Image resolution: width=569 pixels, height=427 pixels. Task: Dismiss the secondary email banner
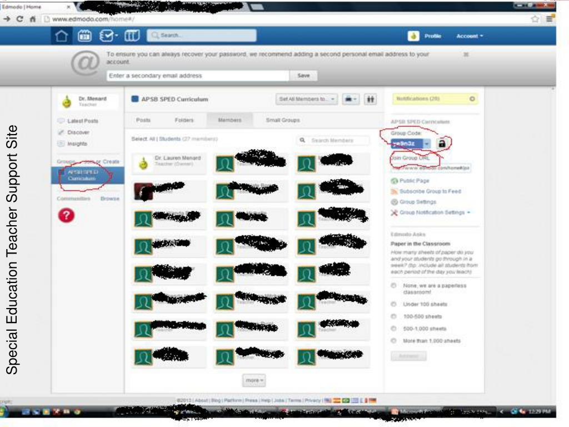(x=466, y=54)
